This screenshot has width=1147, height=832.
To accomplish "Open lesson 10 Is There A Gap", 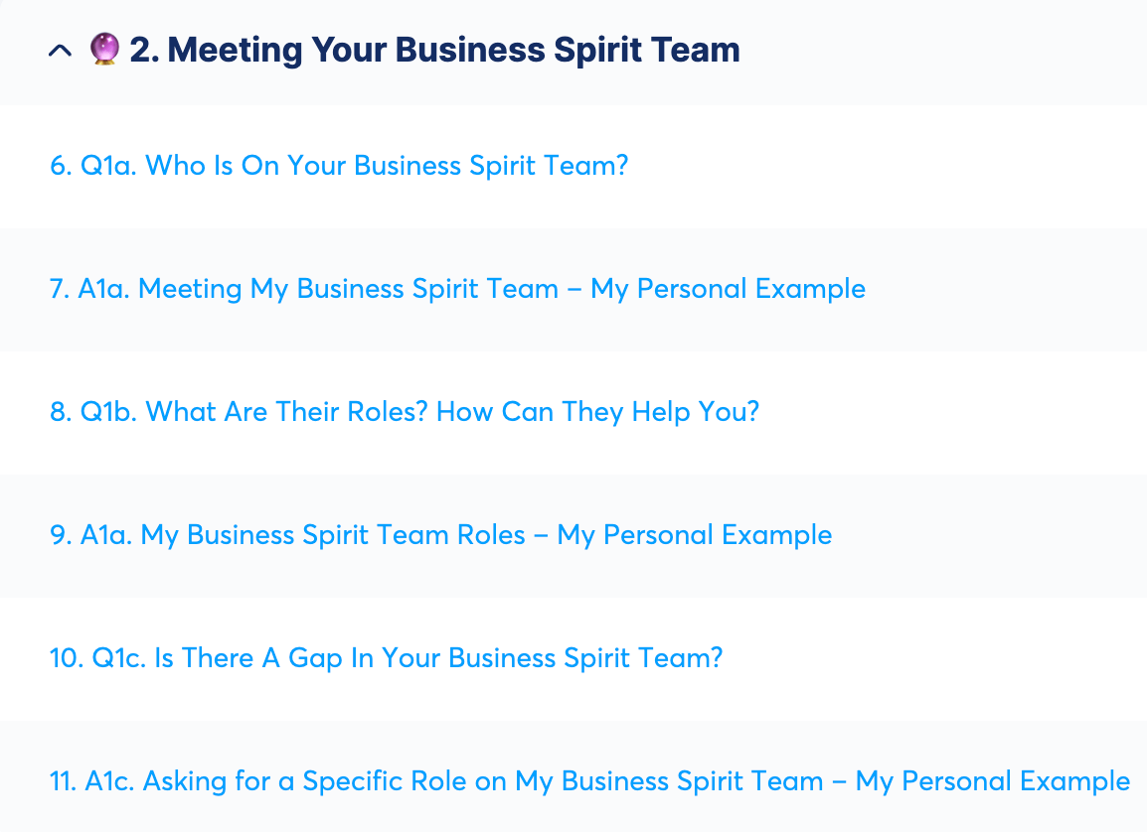I will [386, 658].
